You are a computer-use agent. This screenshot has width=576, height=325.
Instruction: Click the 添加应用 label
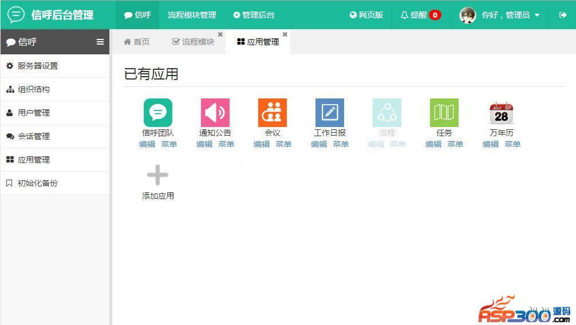pos(158,196)
